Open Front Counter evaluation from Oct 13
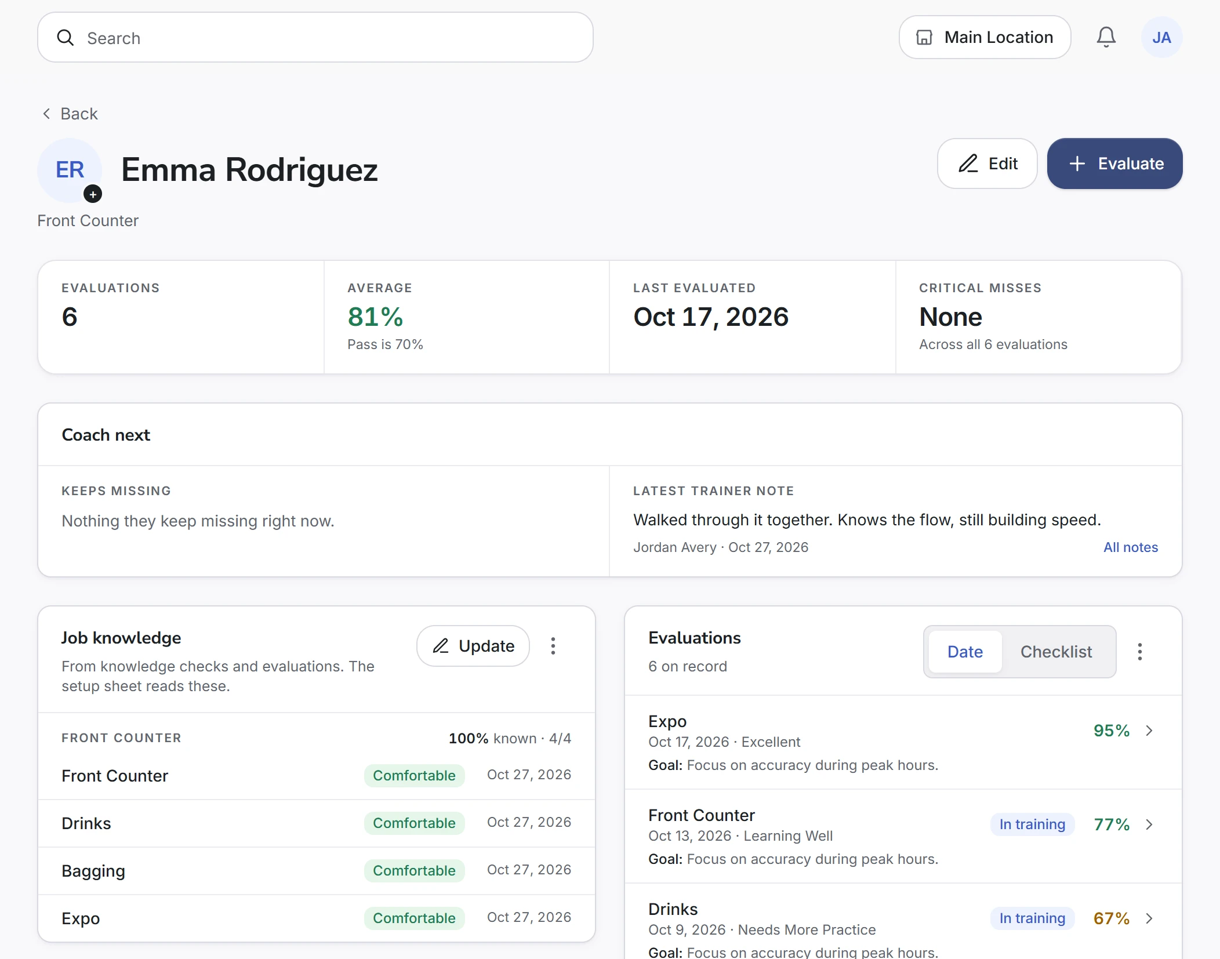Screen dimensions: 1220x959 click(903, 837)
